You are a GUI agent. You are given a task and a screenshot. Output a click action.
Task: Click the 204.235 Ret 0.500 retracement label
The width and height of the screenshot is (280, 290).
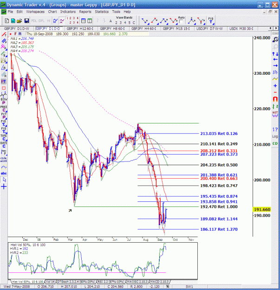click(219, 165)
